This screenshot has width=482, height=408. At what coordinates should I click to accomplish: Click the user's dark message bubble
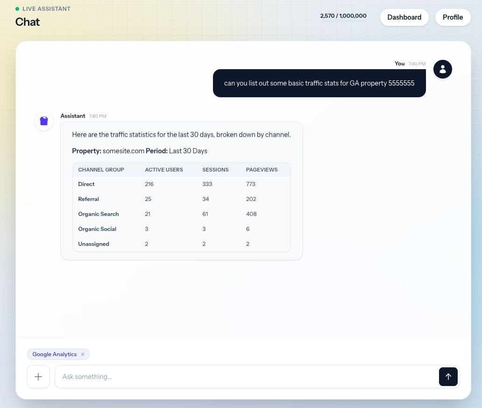(319, 83)
